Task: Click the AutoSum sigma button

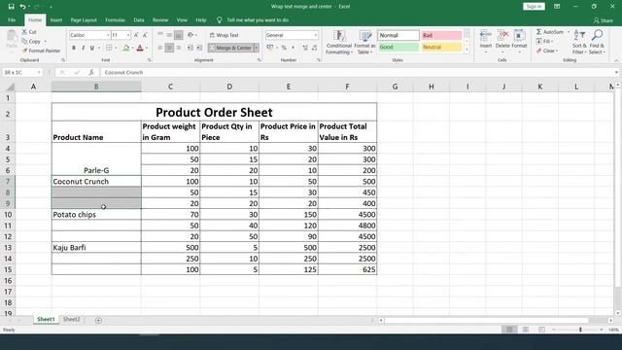Action: click(550, 32)
